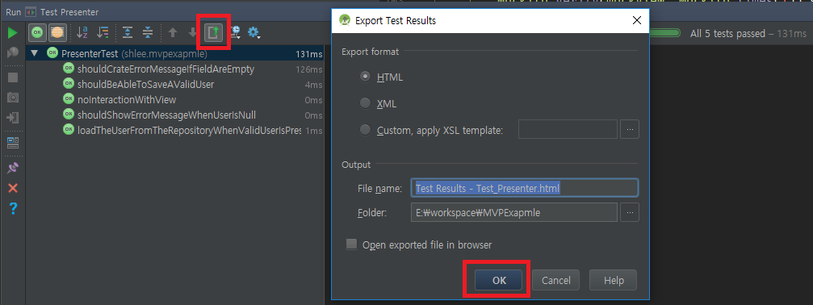813x305 pixels.
Task: Go to previous failed test arrow
Action: coord(173,32)
